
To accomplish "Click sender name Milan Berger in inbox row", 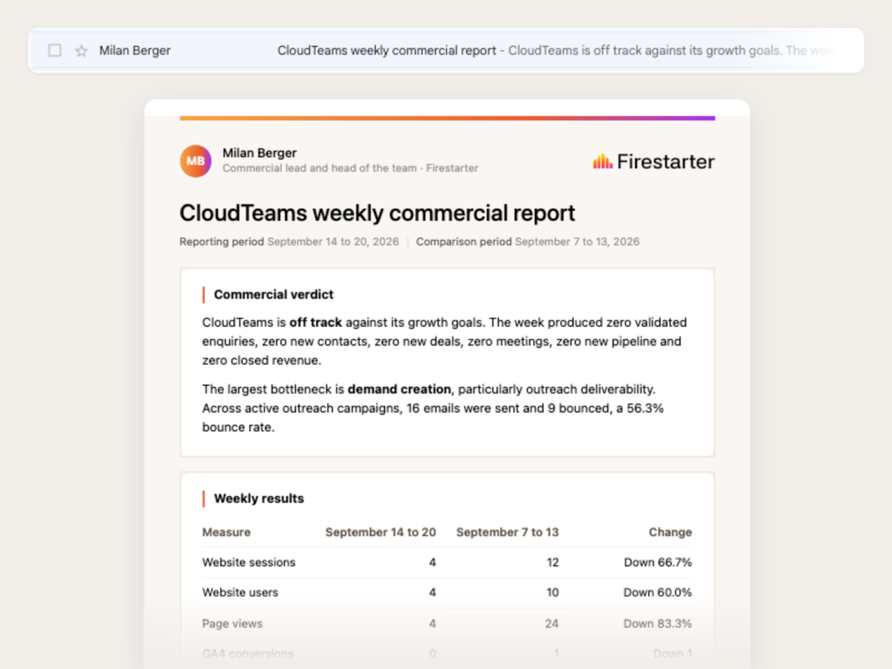I will (135, 51).
